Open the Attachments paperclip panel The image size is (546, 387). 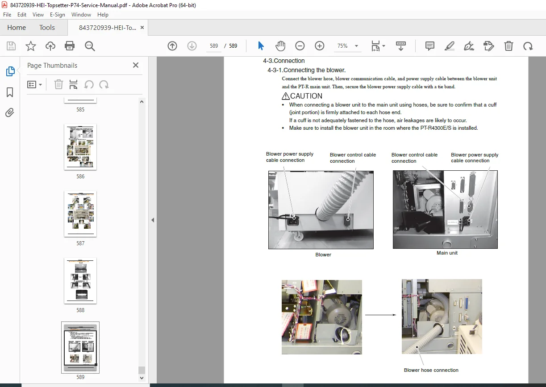tap(10, 113)
